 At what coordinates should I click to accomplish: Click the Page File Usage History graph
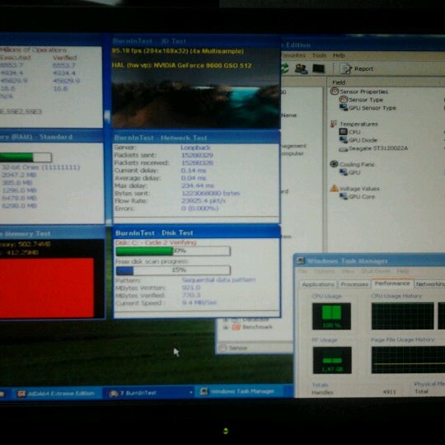(x=408, y=360)
